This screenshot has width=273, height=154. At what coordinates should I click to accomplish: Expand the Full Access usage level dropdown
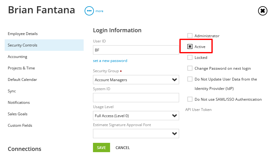click(x=136, y=116)
